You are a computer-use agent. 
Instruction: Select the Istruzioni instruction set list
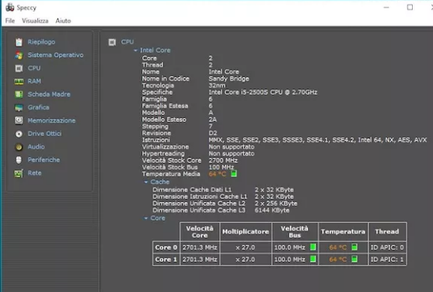tap(318, 140)
